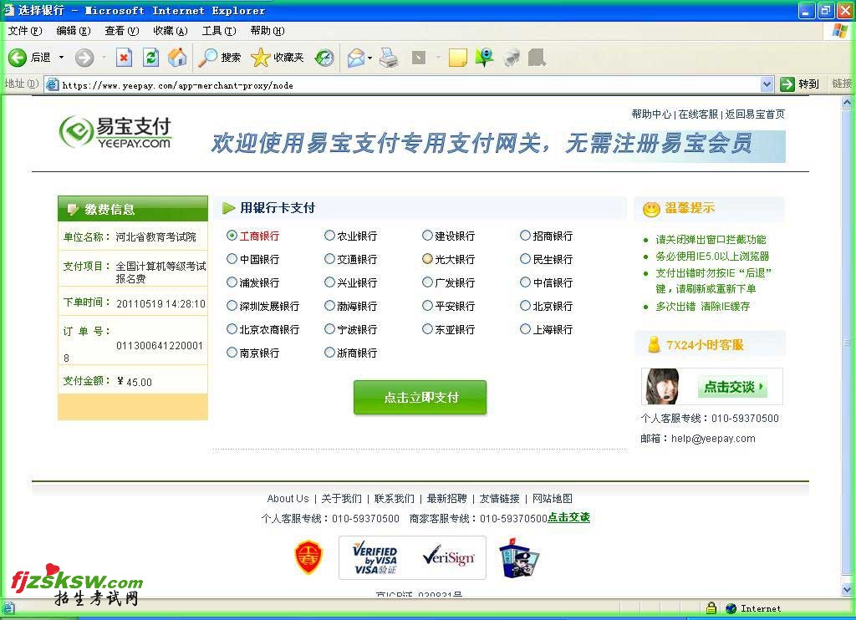Open the 文件(F) menu
Screen dimensions: 856x620
(x=25, y=31)
